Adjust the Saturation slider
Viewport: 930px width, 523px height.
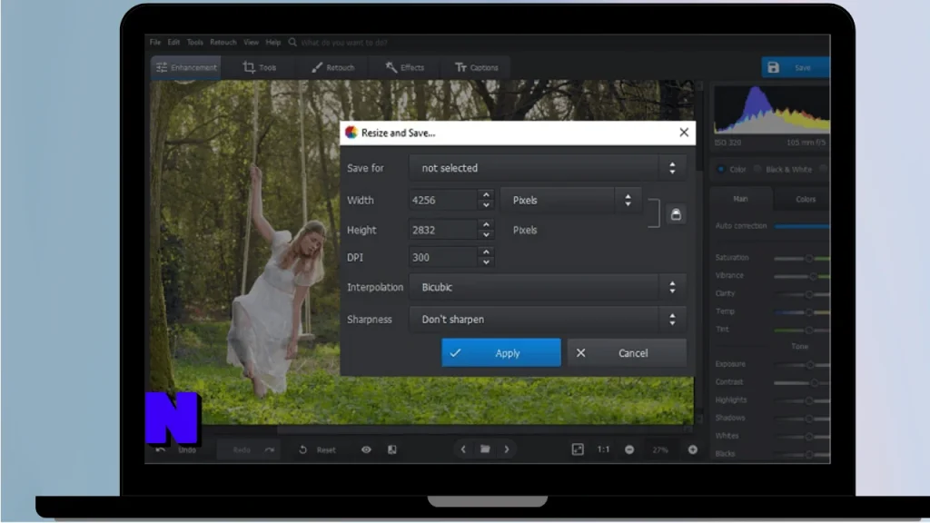tap(802, 259)
